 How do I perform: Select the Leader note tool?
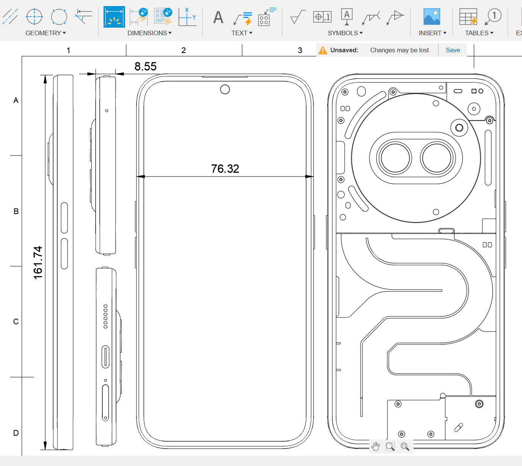point(243,17)
